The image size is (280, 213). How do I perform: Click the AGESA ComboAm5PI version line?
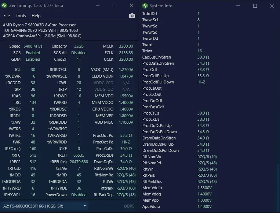(42, 36)
